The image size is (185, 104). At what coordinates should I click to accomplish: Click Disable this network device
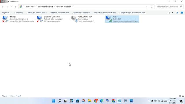(x=37, y=12)
